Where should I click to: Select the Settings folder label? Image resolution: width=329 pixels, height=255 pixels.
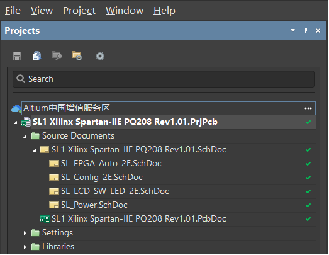tap(57, 233)
